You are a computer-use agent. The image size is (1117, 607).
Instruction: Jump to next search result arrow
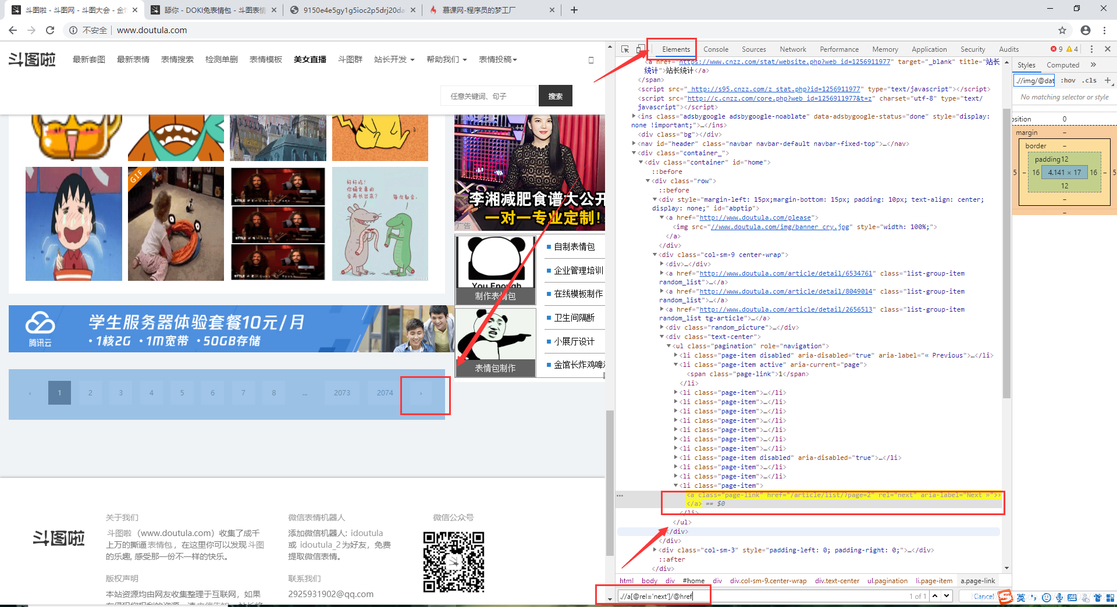point(947,596)
